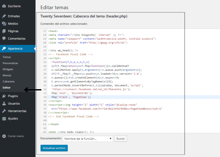Save changes with Actualizar archivo

[x=54, y=148]
